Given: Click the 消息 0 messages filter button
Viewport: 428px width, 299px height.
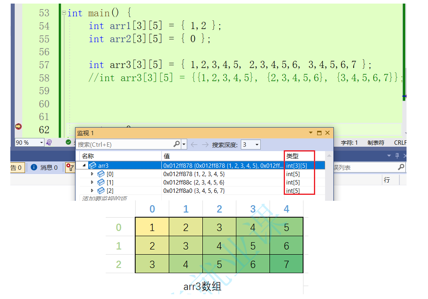Looking at the screenshot, I should [x=45, y=167].
